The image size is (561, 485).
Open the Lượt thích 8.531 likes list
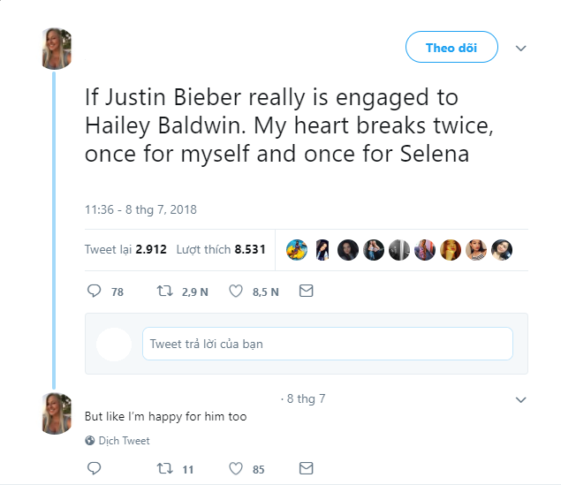point(221,250)
